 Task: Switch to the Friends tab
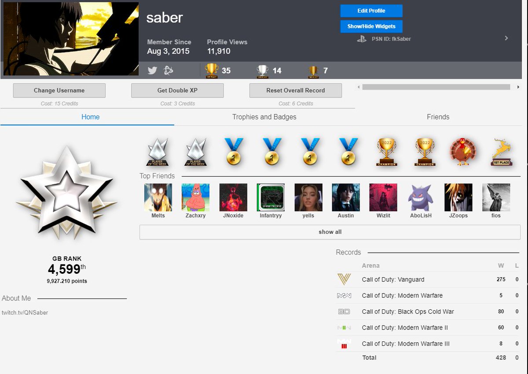click(438, 117)
